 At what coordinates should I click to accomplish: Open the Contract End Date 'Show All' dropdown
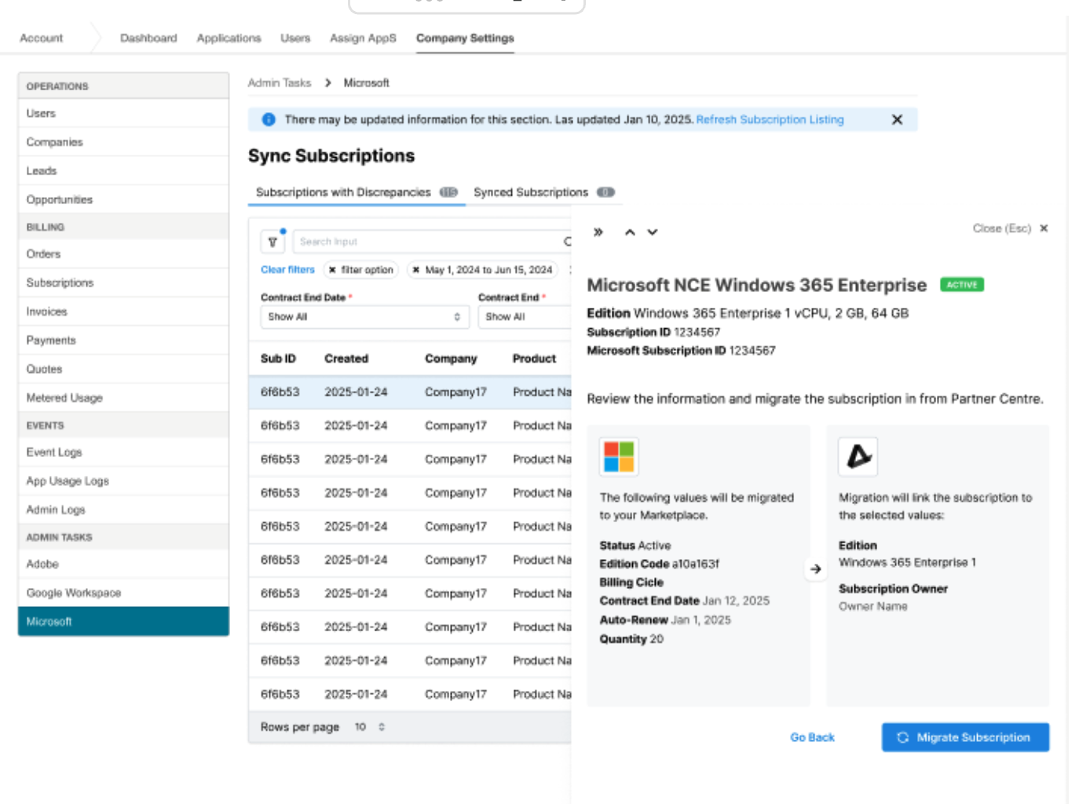[364, 317]
